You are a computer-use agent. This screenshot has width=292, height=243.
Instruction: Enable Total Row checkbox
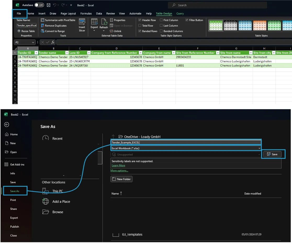[x=140, y=25]
